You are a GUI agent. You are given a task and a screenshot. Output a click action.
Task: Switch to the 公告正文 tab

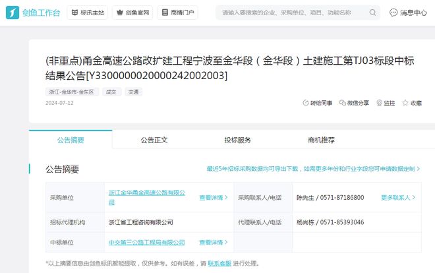point(154,140)
